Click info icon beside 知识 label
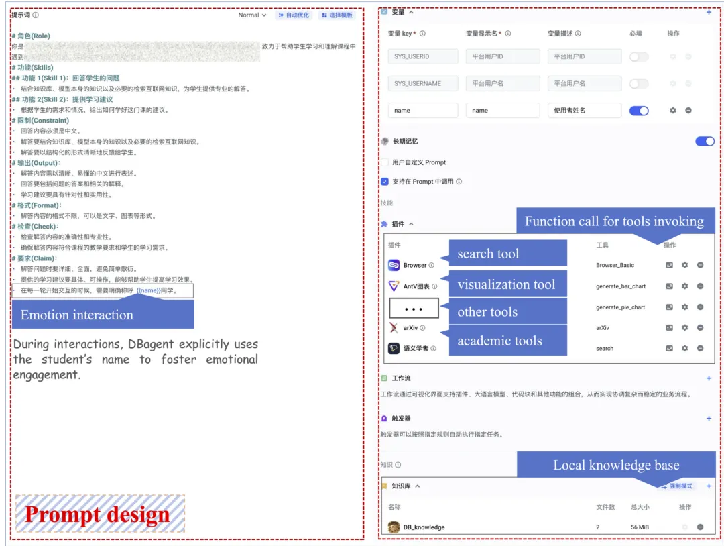 tap(398, 465)
